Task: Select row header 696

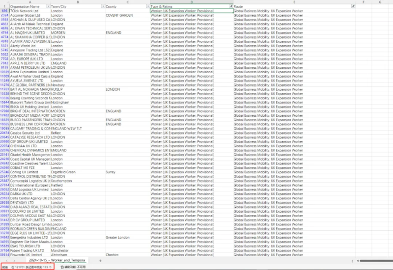Action: pos(4,11)
